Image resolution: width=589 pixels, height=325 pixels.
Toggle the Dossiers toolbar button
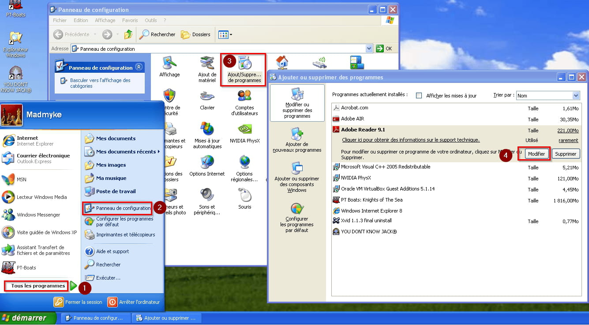[x=195, y=34]
